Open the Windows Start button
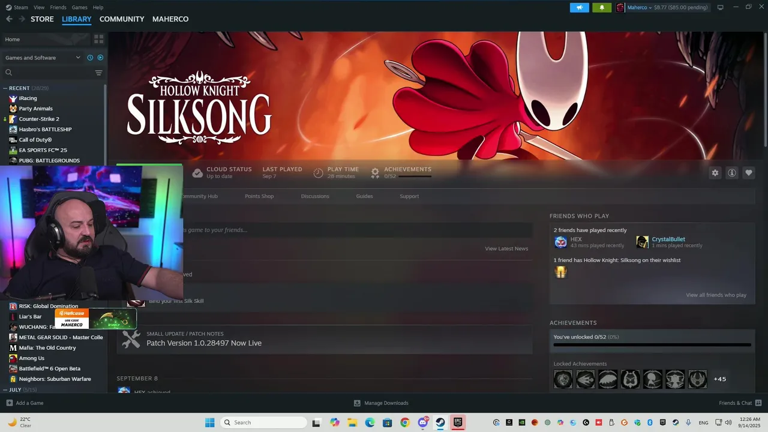This screenshot has width=768, height=432. (209, 422)
